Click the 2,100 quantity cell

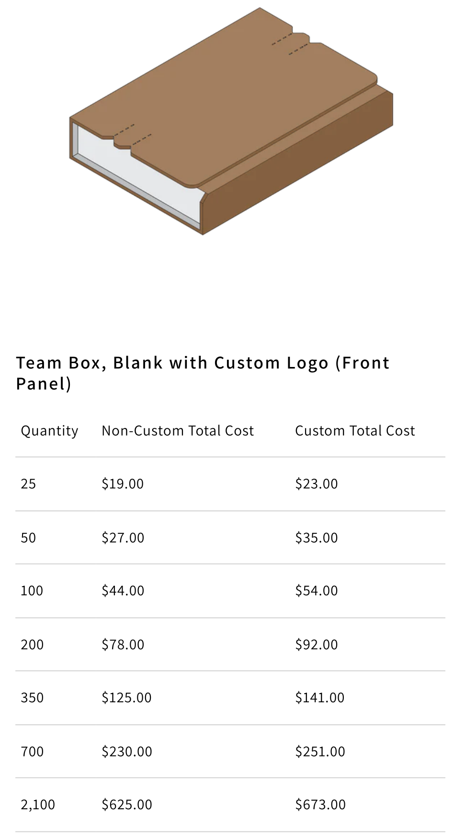38,804
